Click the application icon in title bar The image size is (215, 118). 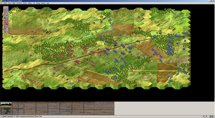tap(1, 1)
